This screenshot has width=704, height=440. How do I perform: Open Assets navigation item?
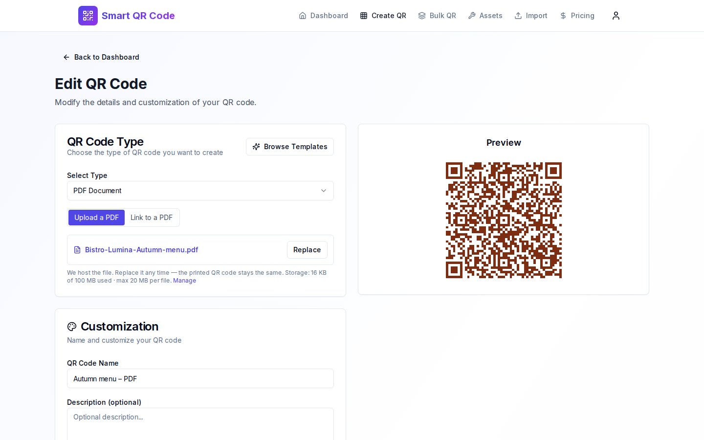[485, 16]
